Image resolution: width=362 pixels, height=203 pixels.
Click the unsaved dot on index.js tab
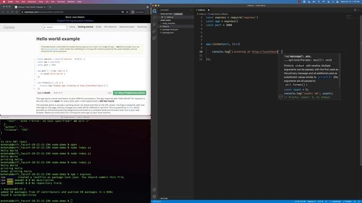pyautogui.click(x=209, y=10)
